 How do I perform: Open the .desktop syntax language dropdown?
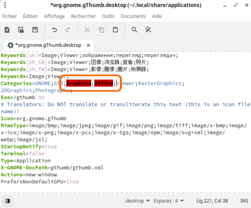(138, 200)
